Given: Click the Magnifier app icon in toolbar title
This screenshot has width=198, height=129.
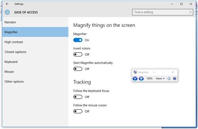Looking at the screenshot, I should coord(135,72).
